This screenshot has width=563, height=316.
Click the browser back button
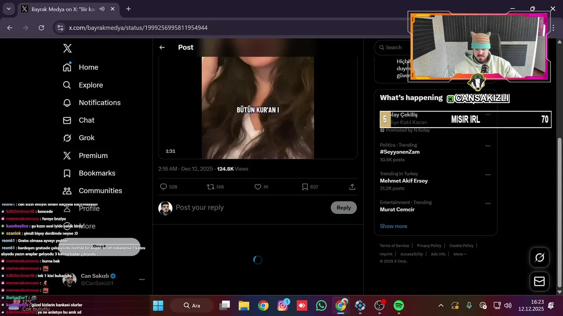tap(10, 28)
